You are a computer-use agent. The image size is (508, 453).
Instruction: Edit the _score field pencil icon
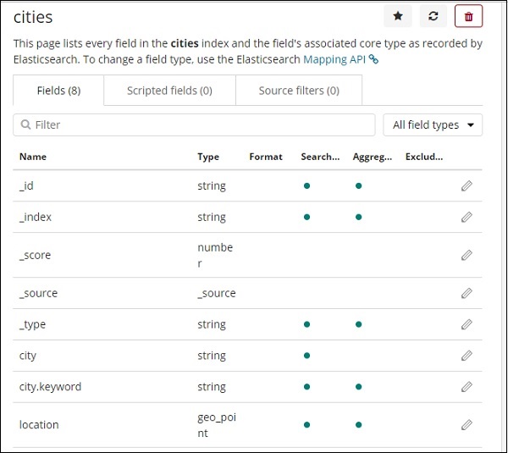(x=467, y=255)
